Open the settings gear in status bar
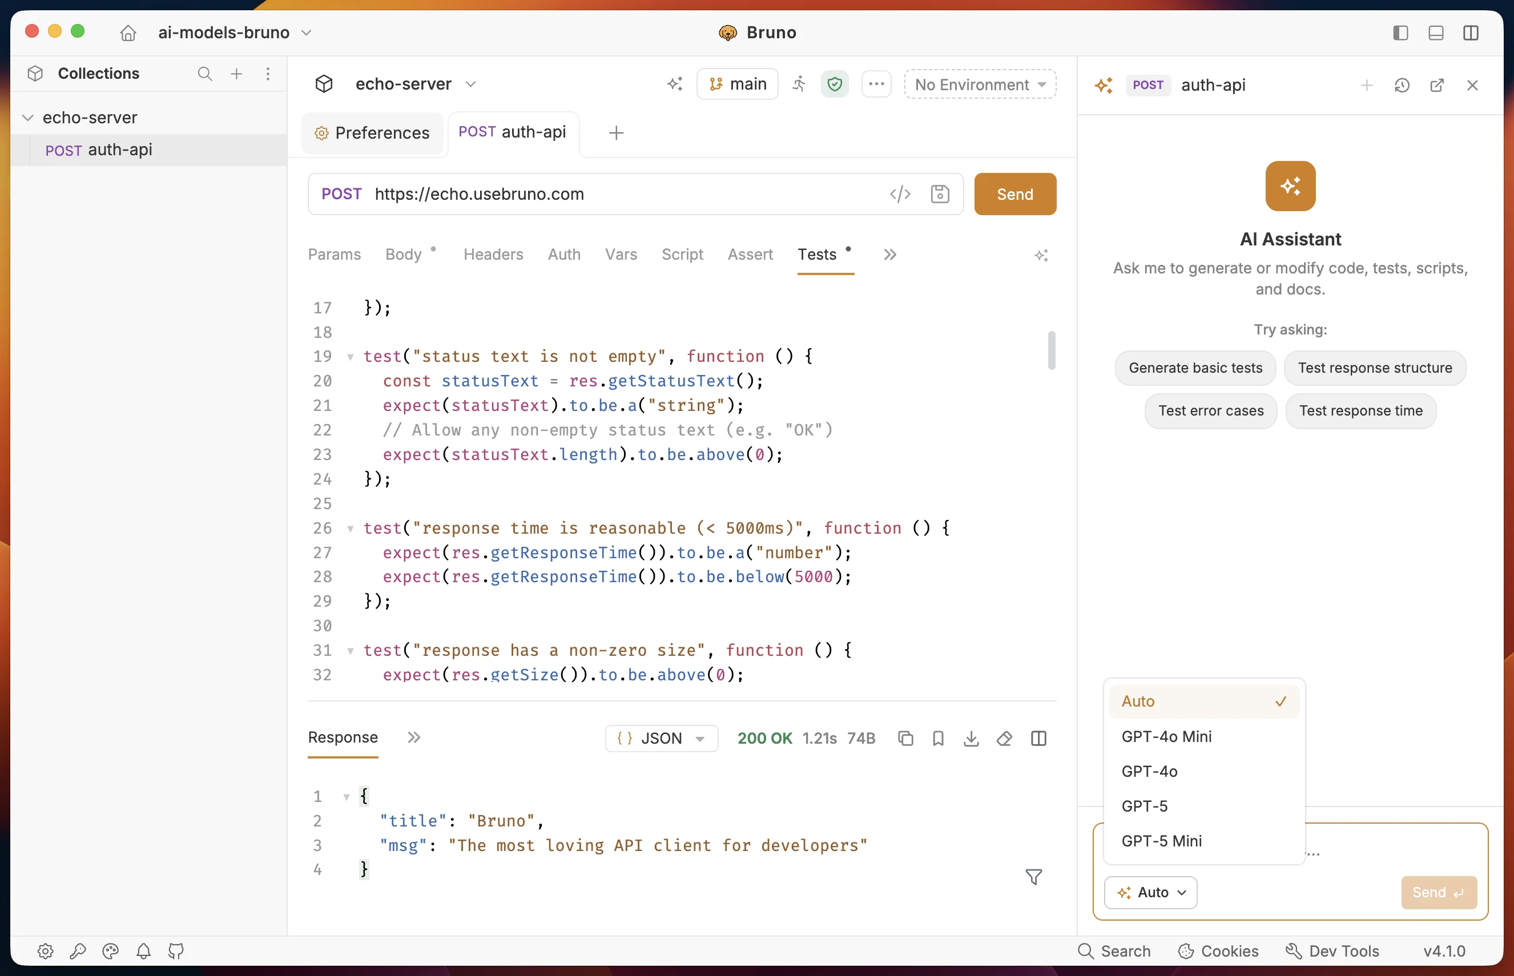This screenshot has height=976, width=1514. click(x=45, y=951)
